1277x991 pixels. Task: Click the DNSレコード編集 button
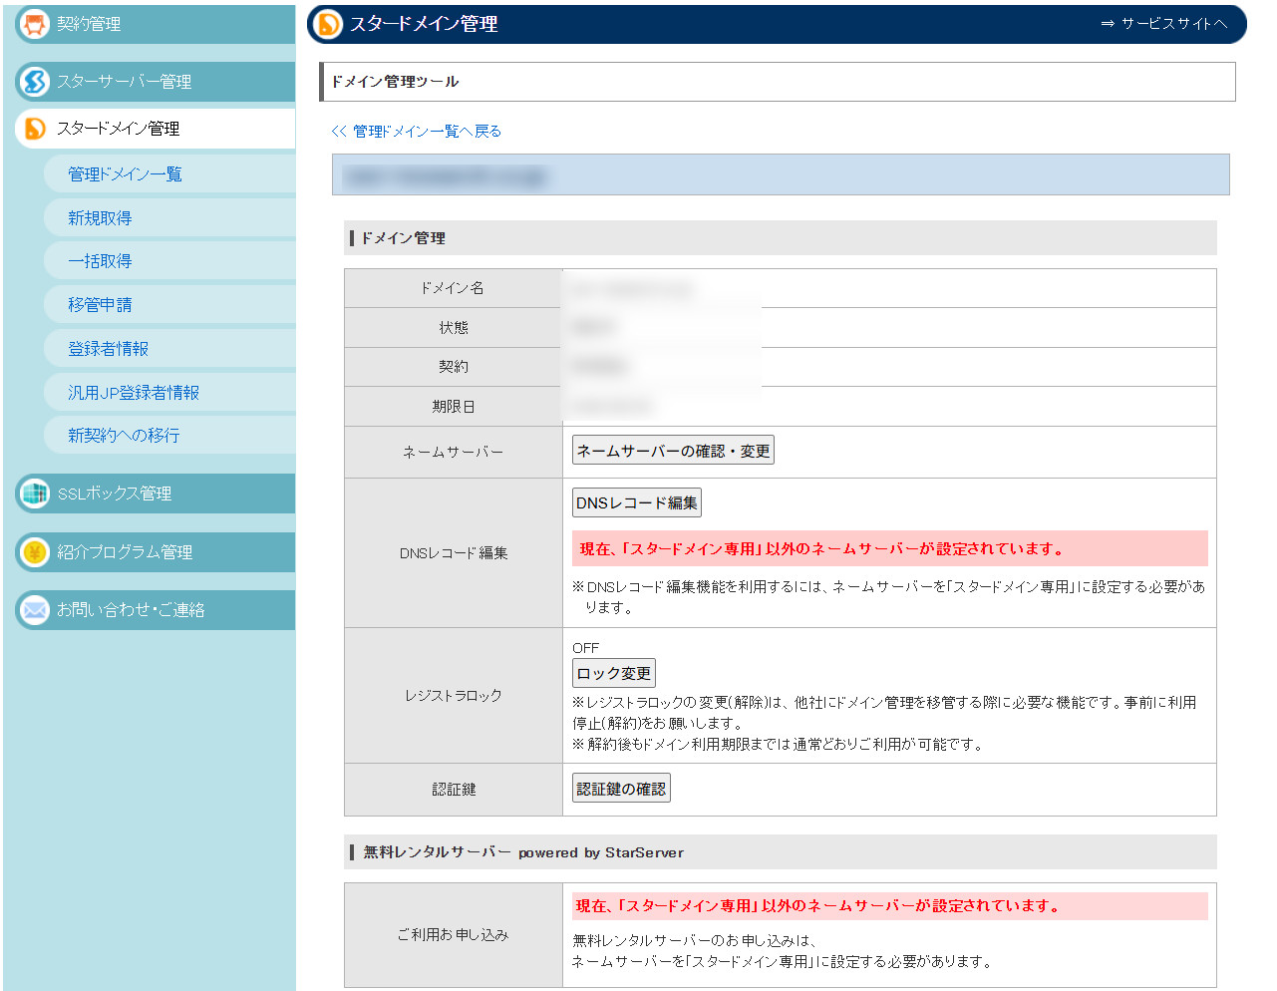pyautogui.click(x=636, y=502)
